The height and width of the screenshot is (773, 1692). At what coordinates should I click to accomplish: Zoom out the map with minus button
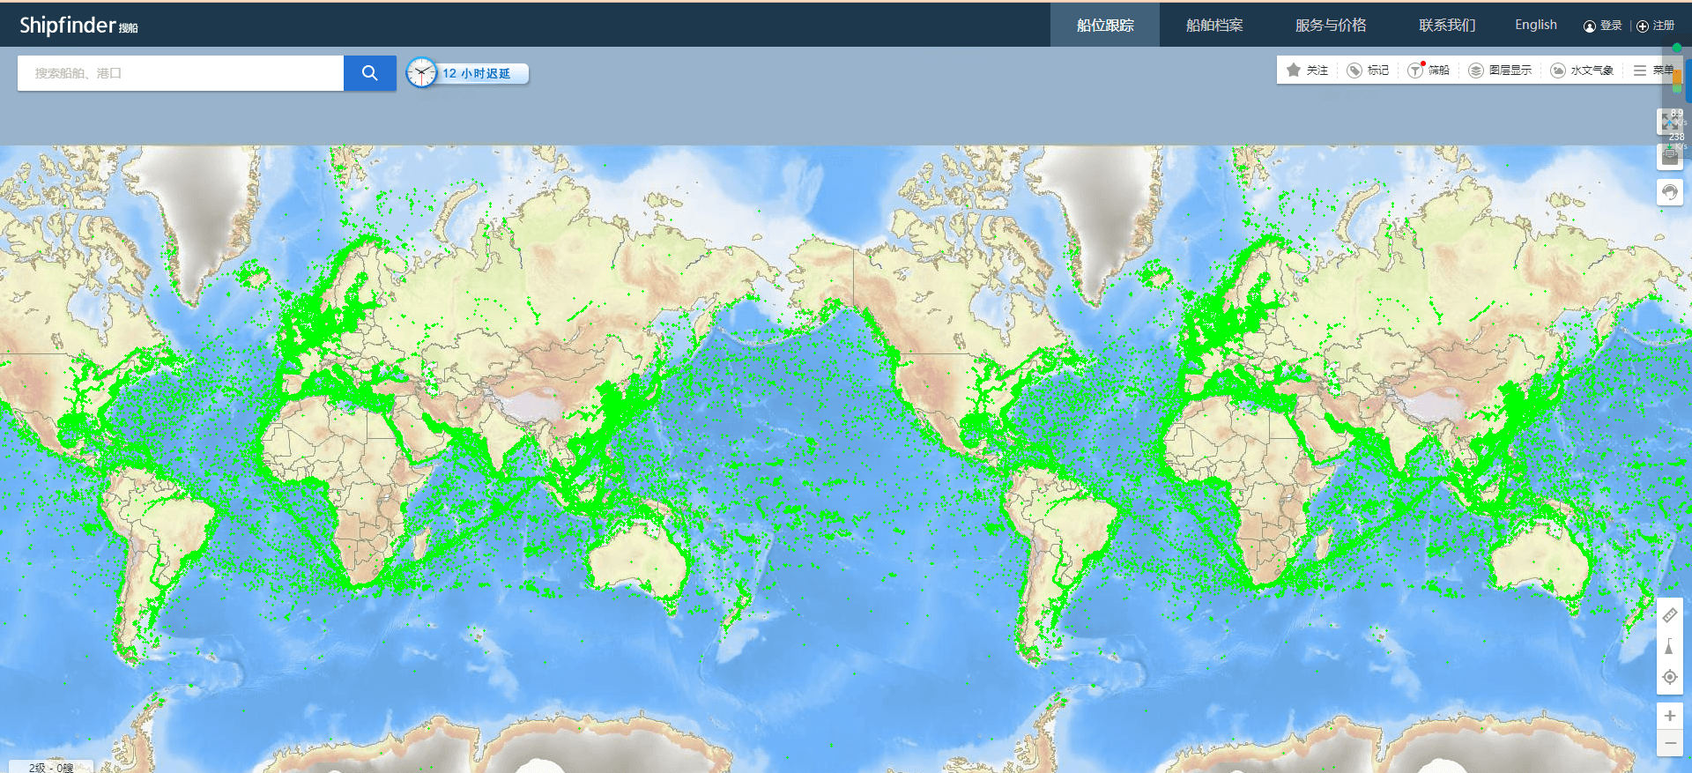(1669, 743)
